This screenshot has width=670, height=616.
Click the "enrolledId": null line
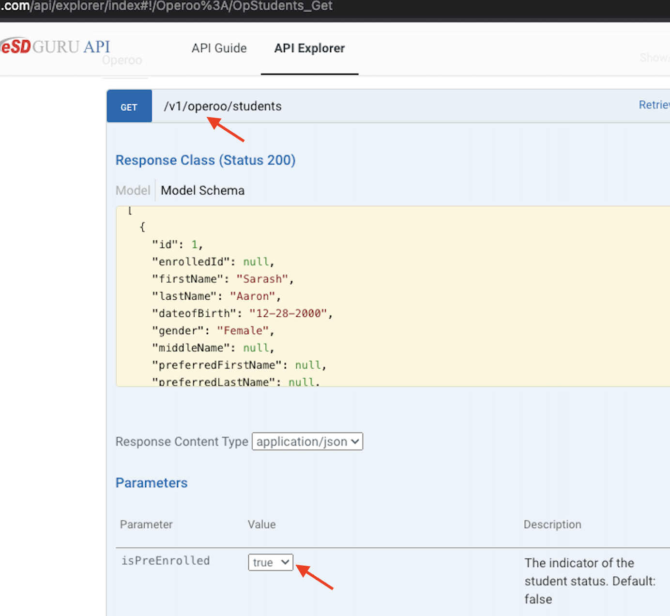coord(213,262)
